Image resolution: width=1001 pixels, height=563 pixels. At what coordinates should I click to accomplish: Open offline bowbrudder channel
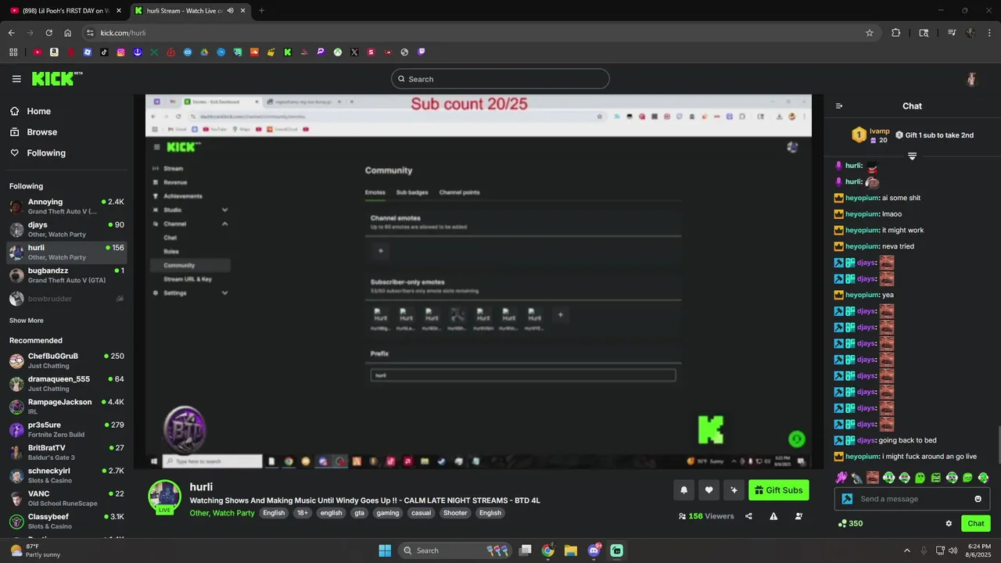pos(66,299)
